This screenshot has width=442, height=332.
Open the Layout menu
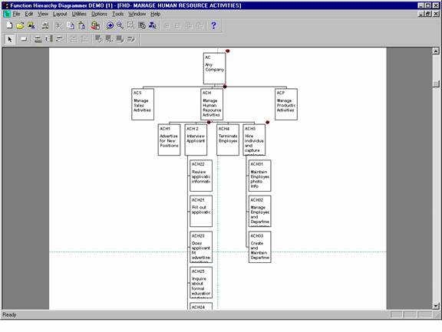60,14
